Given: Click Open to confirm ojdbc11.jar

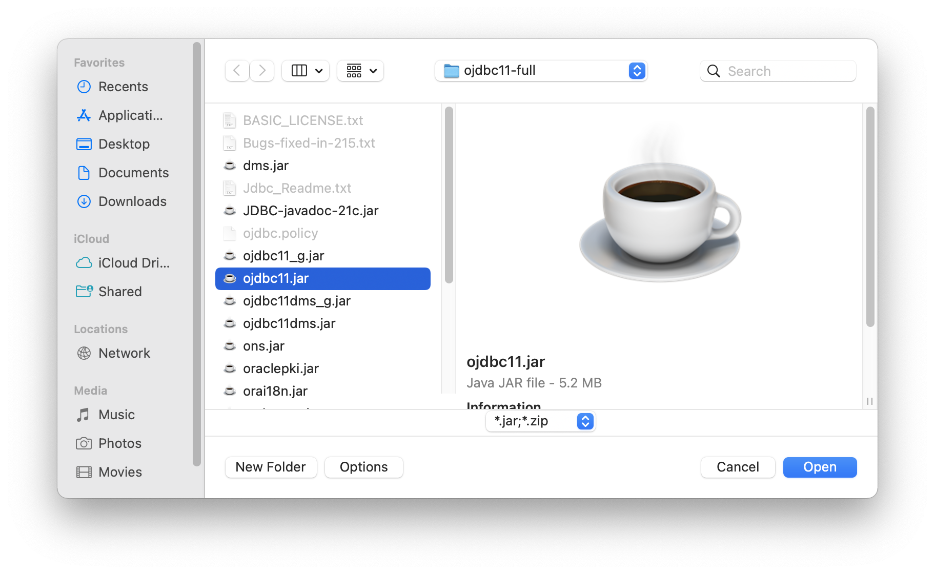Looking at the screenshot, I should [820, 467].
